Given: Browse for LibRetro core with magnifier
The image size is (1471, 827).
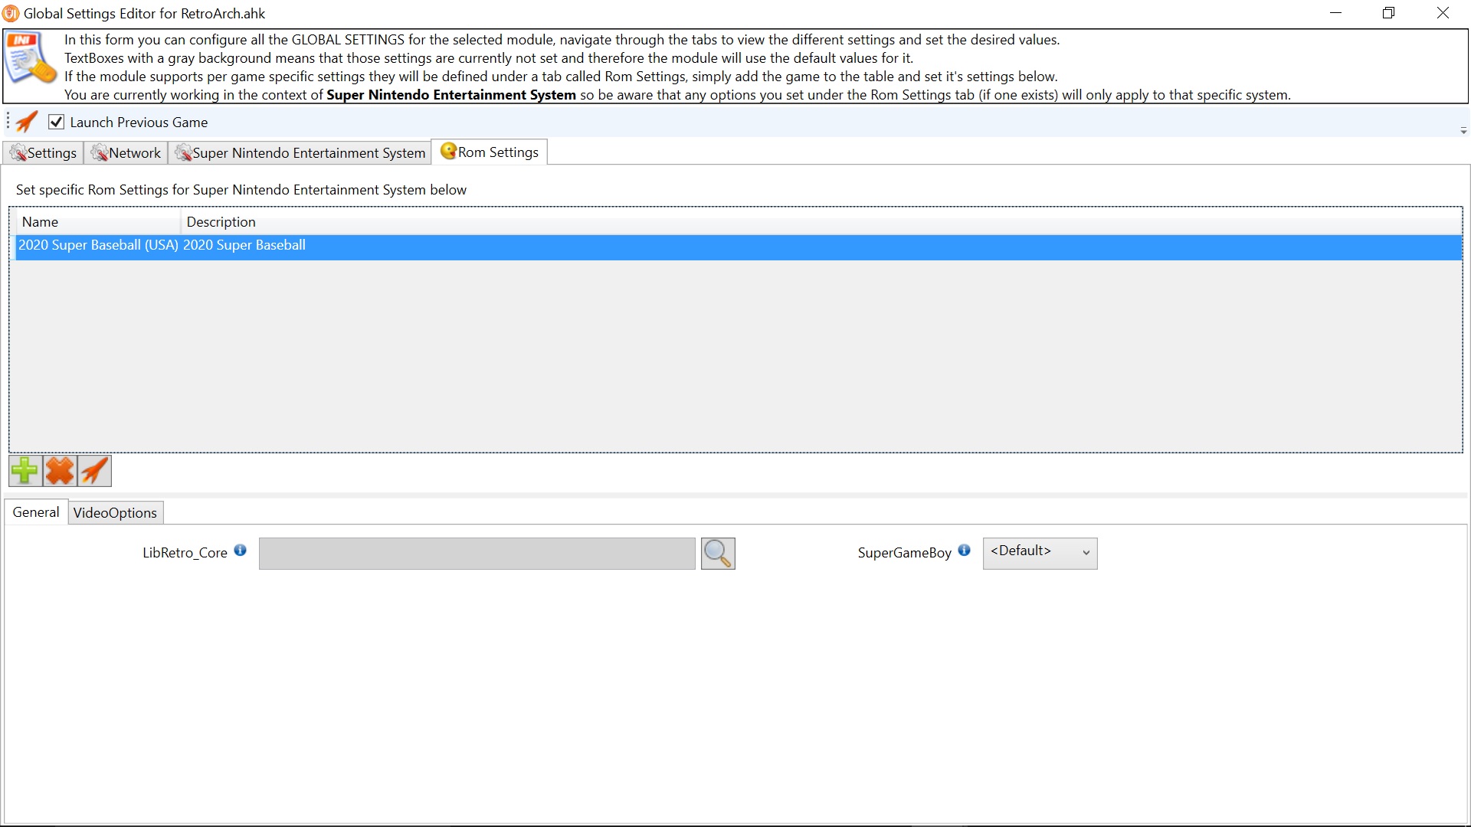Looking at the screenshot, I should click(x=718, y=553).
